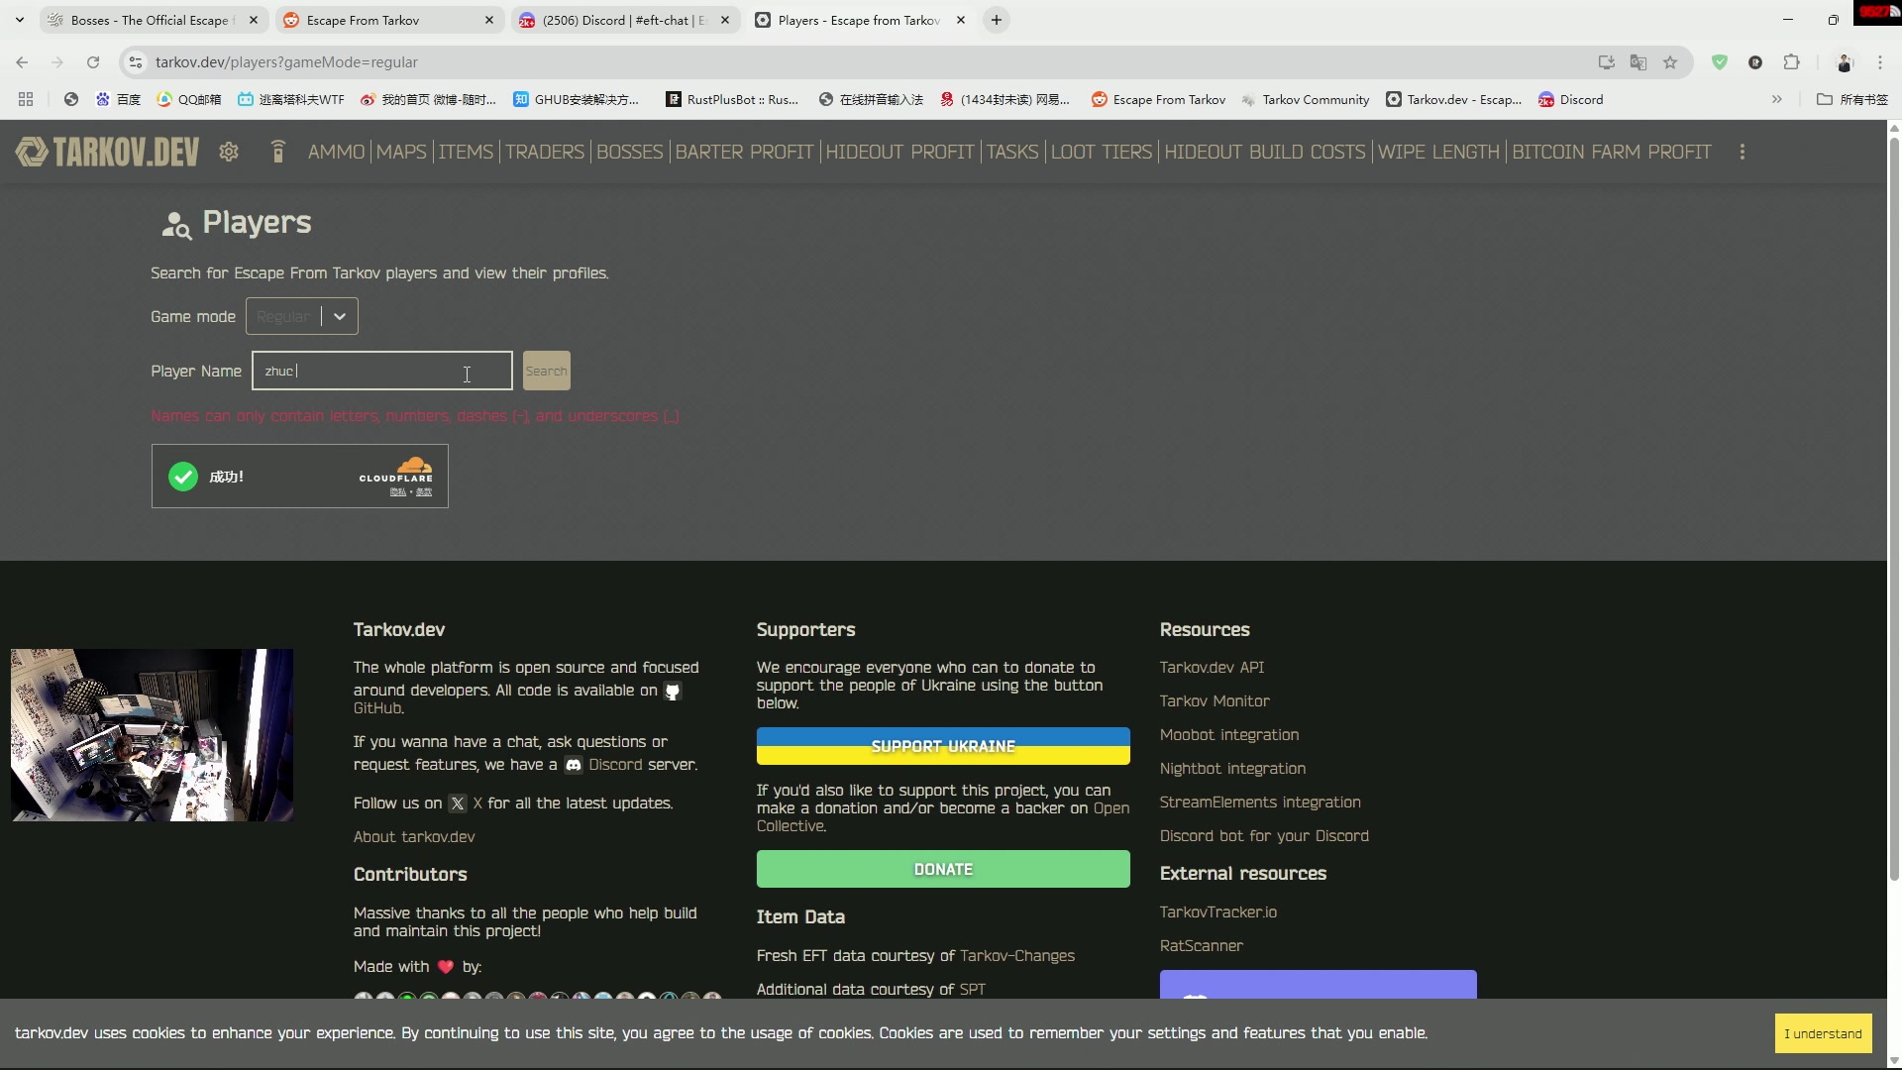The image size is (1902, 1070).
Task: Open the Tarkov-Changes link
Action: pyautogui.click(x=1017, y=956)
